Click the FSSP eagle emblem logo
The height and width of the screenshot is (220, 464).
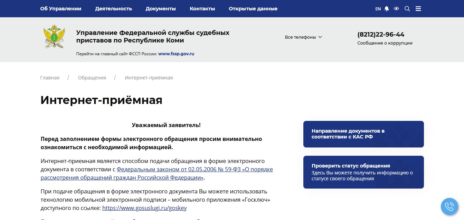pyautogui.click(x=54, y=37)
